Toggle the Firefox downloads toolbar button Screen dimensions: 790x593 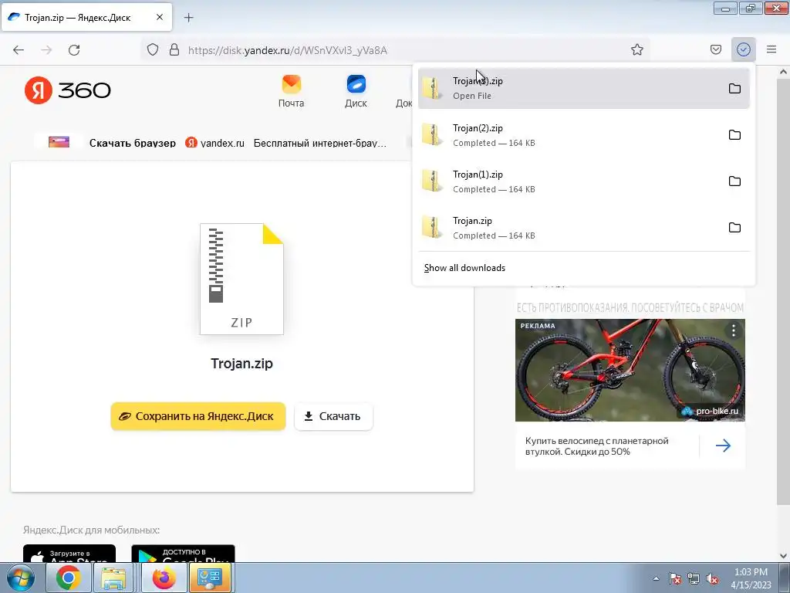tap(743, 49)
